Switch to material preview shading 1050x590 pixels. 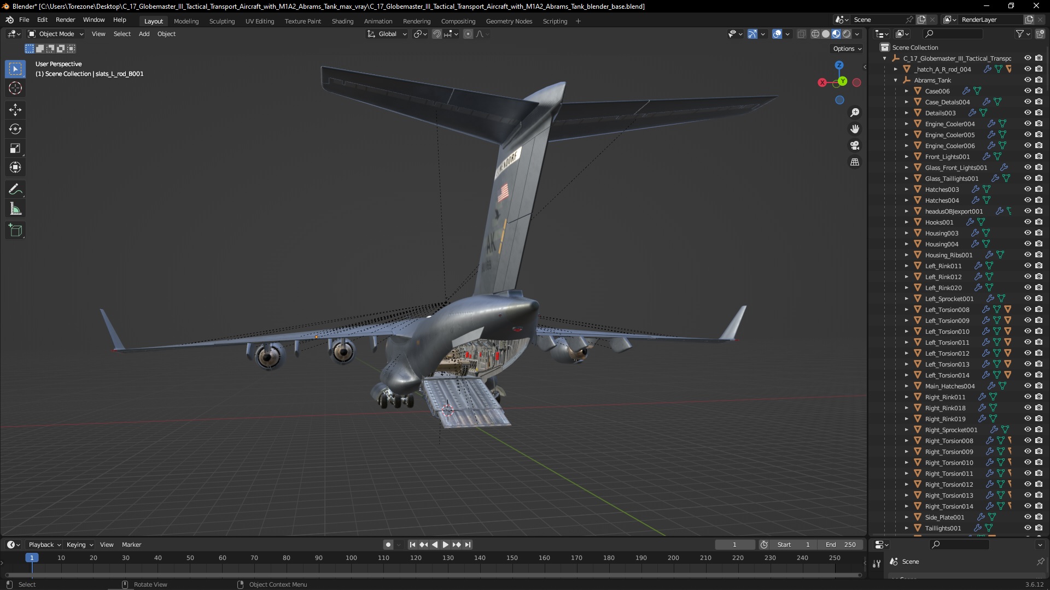point(836,34)
